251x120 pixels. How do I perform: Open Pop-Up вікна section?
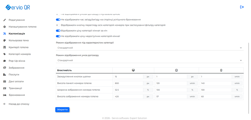(17, 61)
